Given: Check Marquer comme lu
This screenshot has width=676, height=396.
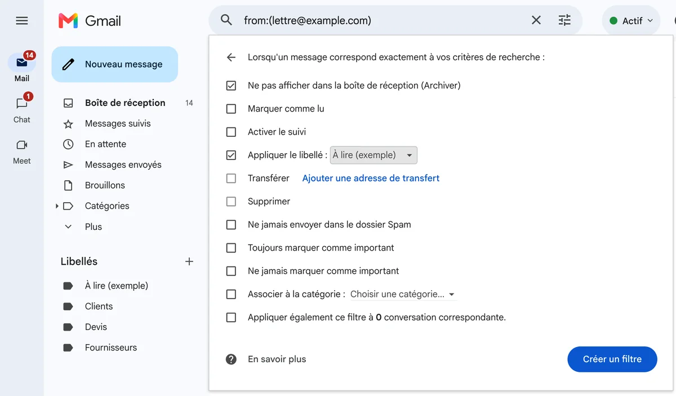Looking at the screenshot, I should 231,109.
